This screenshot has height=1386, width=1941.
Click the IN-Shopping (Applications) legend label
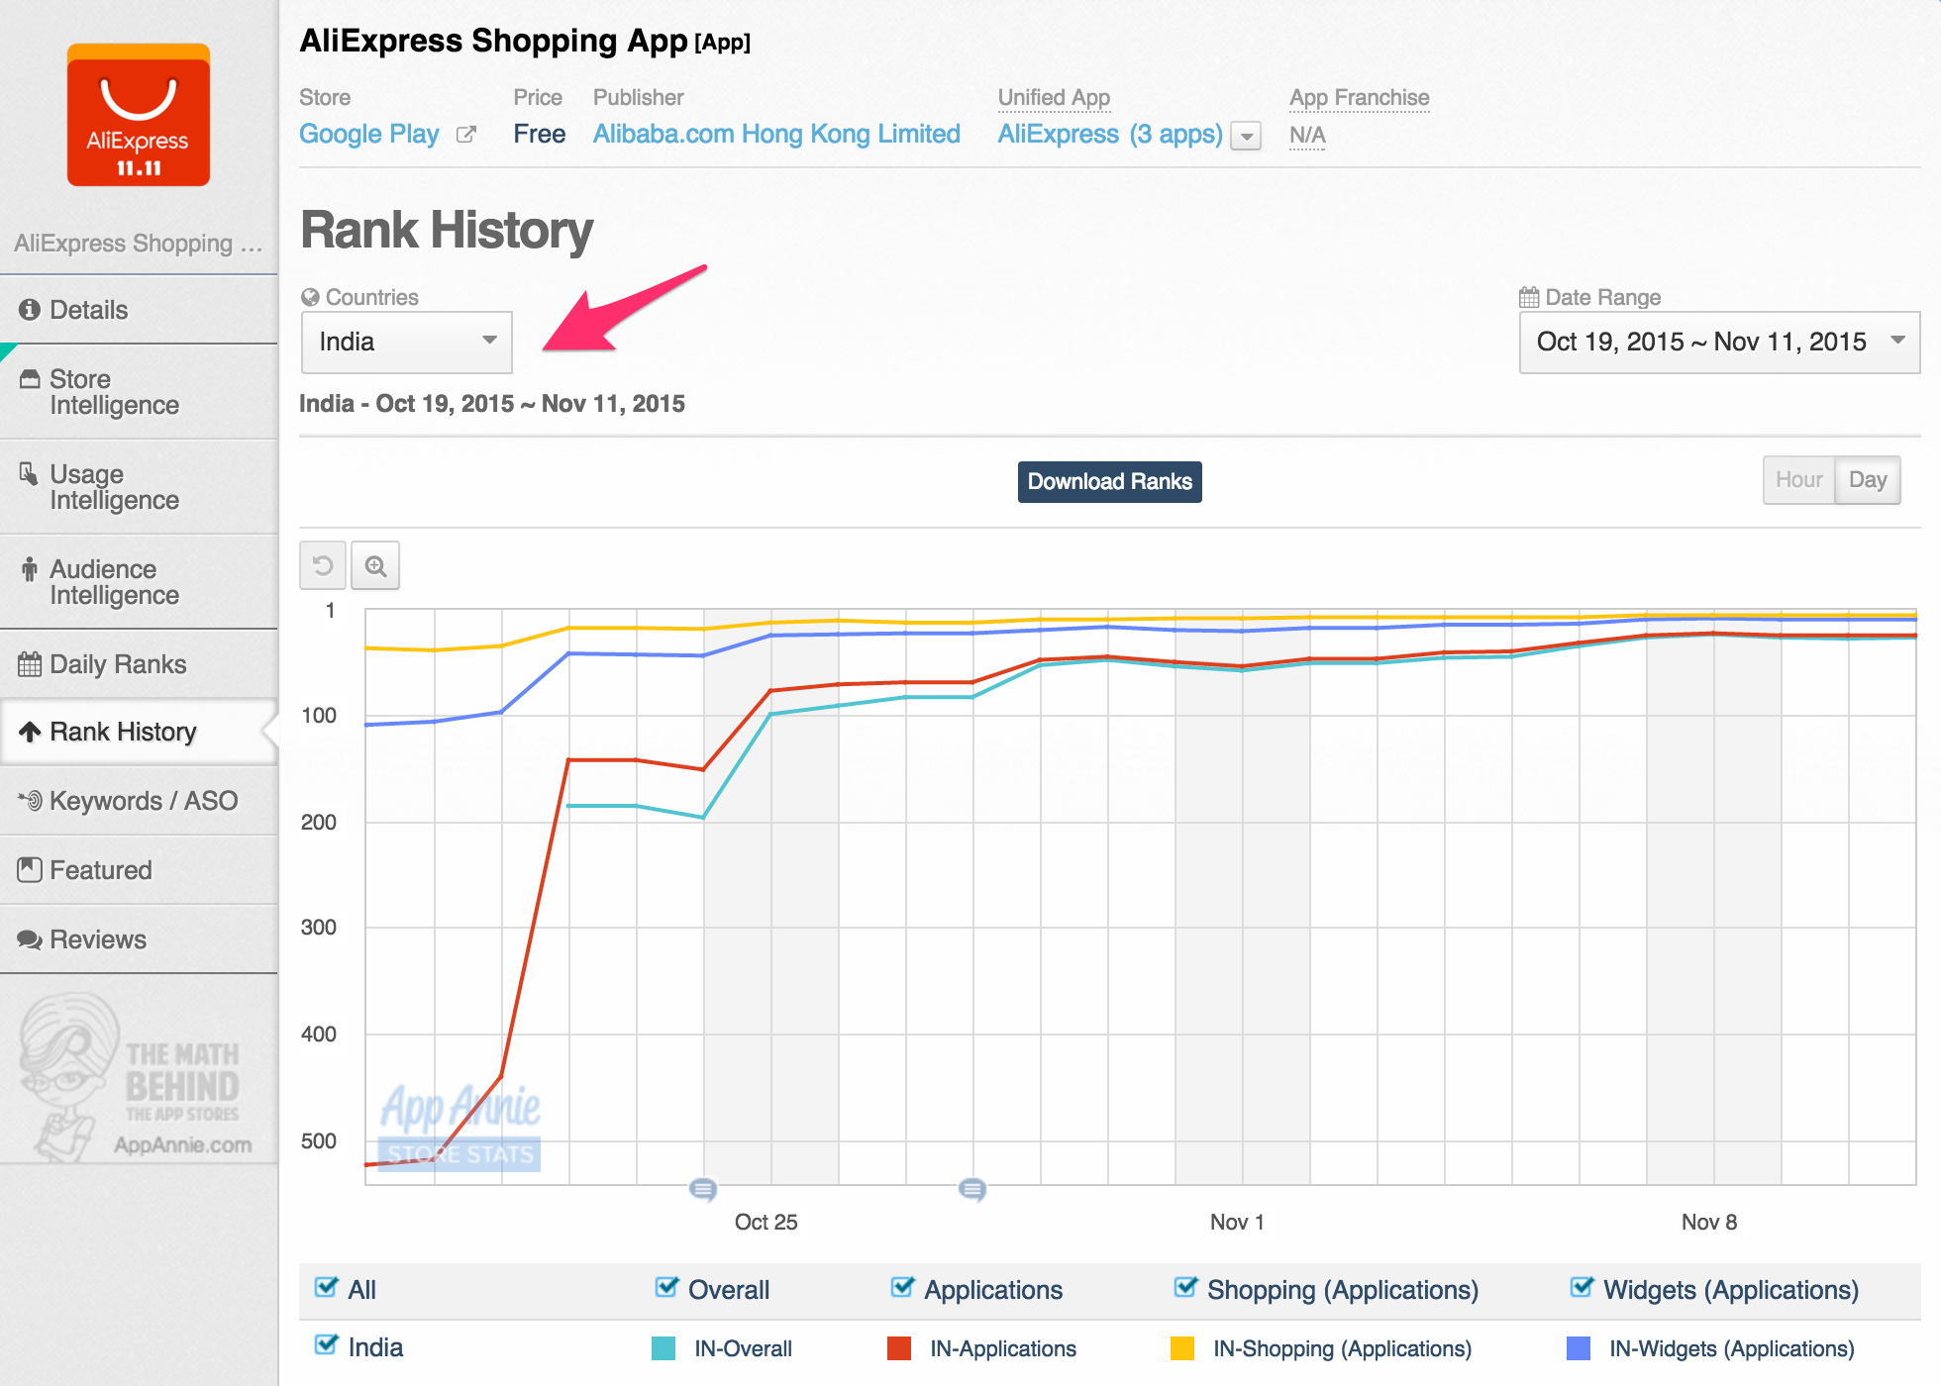pyautogui.click(x=1342, y=1348)
